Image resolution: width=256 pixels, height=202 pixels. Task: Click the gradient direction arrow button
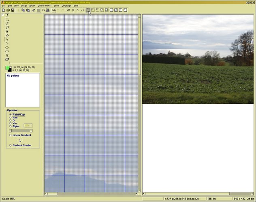[x=20, y=140]
